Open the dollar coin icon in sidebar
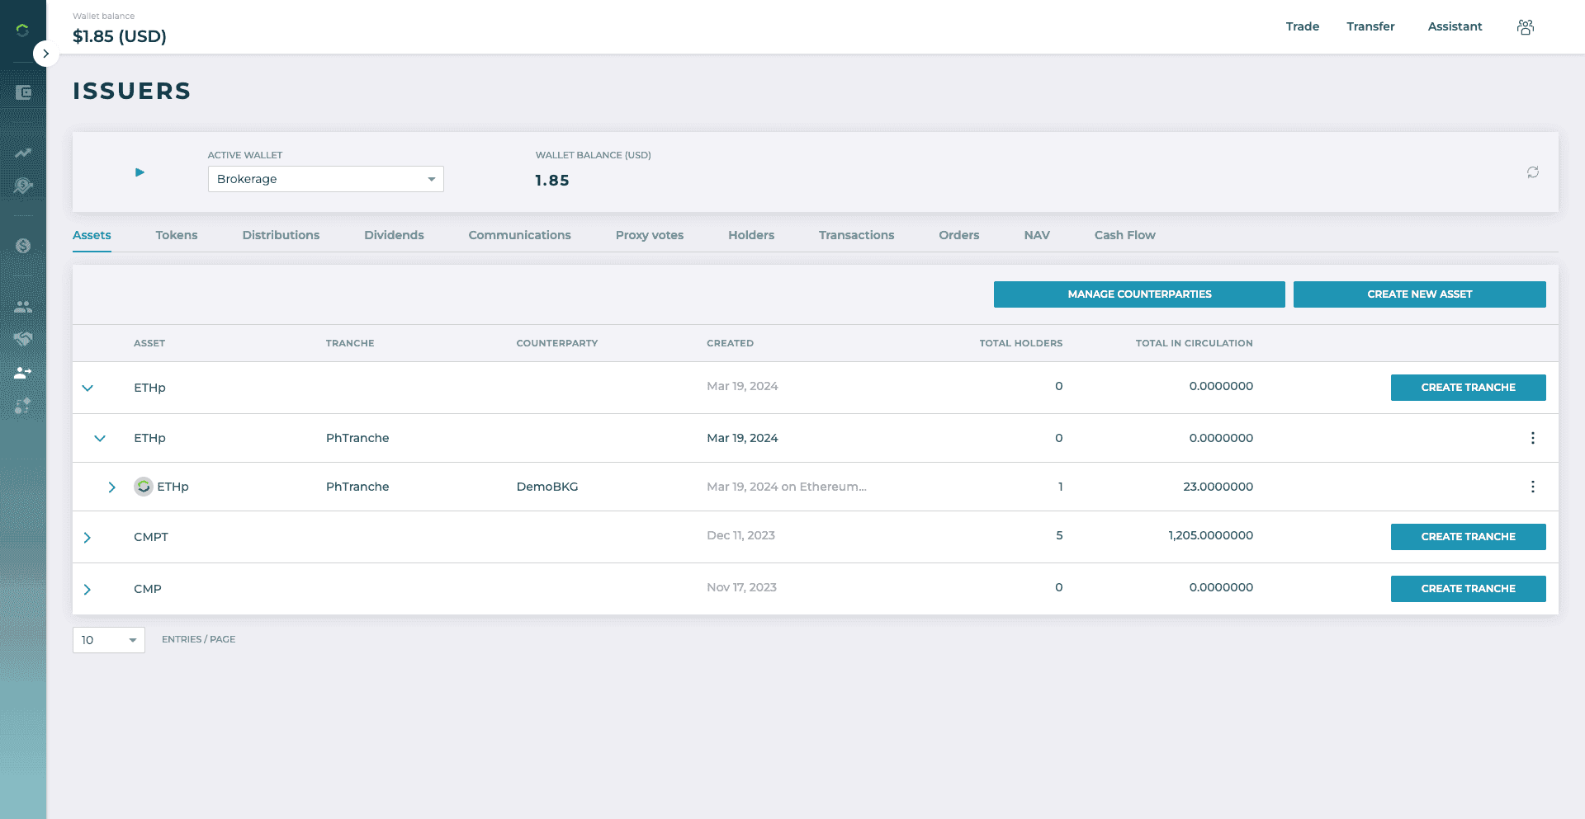 pos(23,246)
